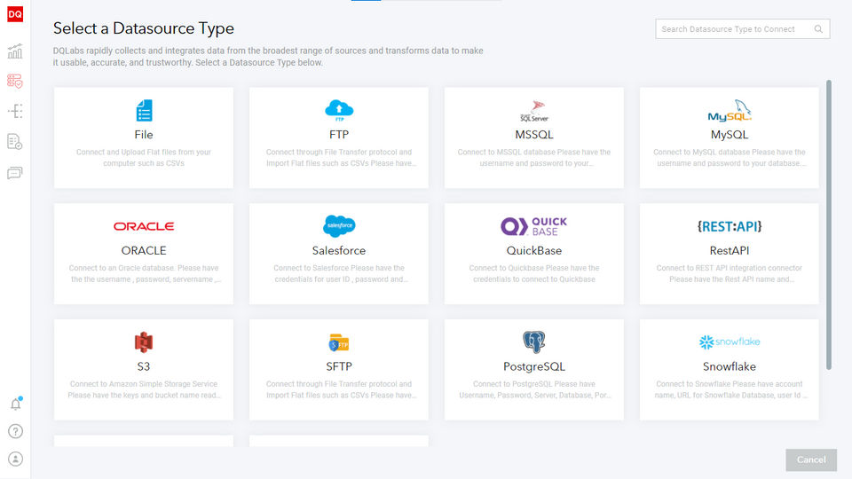Click the Cancel button
The width and height of the screenshot is (852, 479).
click(811, 459)
